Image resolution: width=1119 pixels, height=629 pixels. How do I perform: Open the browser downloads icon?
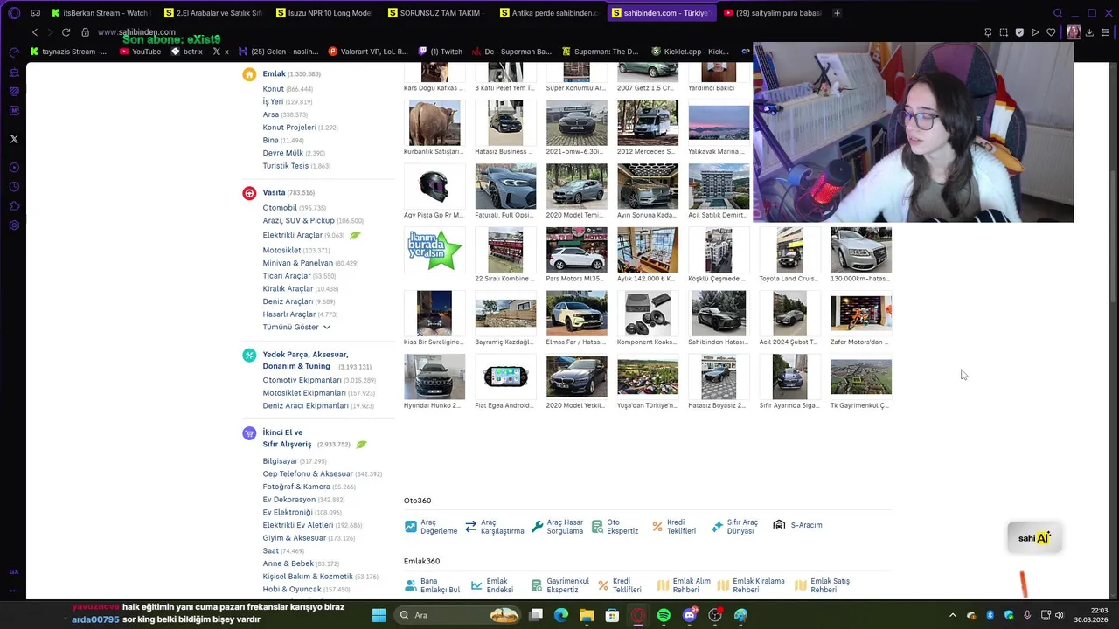click(x=1089, y=32)
